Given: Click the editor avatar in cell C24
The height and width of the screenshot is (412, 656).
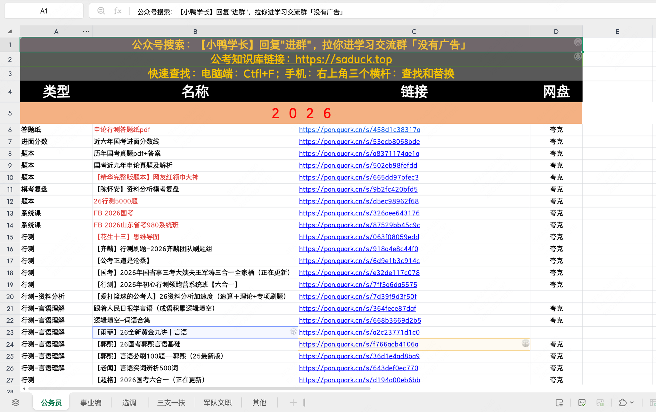Looking at the screenshot, I should pyautogui.click(x=525, y=343).
